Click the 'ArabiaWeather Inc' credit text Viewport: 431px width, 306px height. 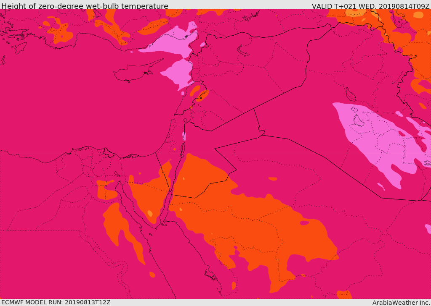401,303
